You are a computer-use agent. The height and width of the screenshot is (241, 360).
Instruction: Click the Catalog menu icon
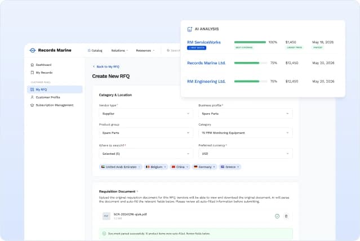(x=89, y=51)
